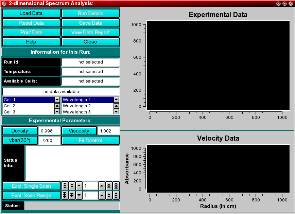Click the Density button
The image size is (295, 214).
(20, 131)
